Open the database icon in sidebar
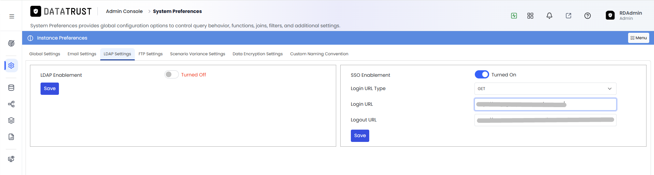The image size is (654, 175). pyautogui.click(x=11, y=88)
